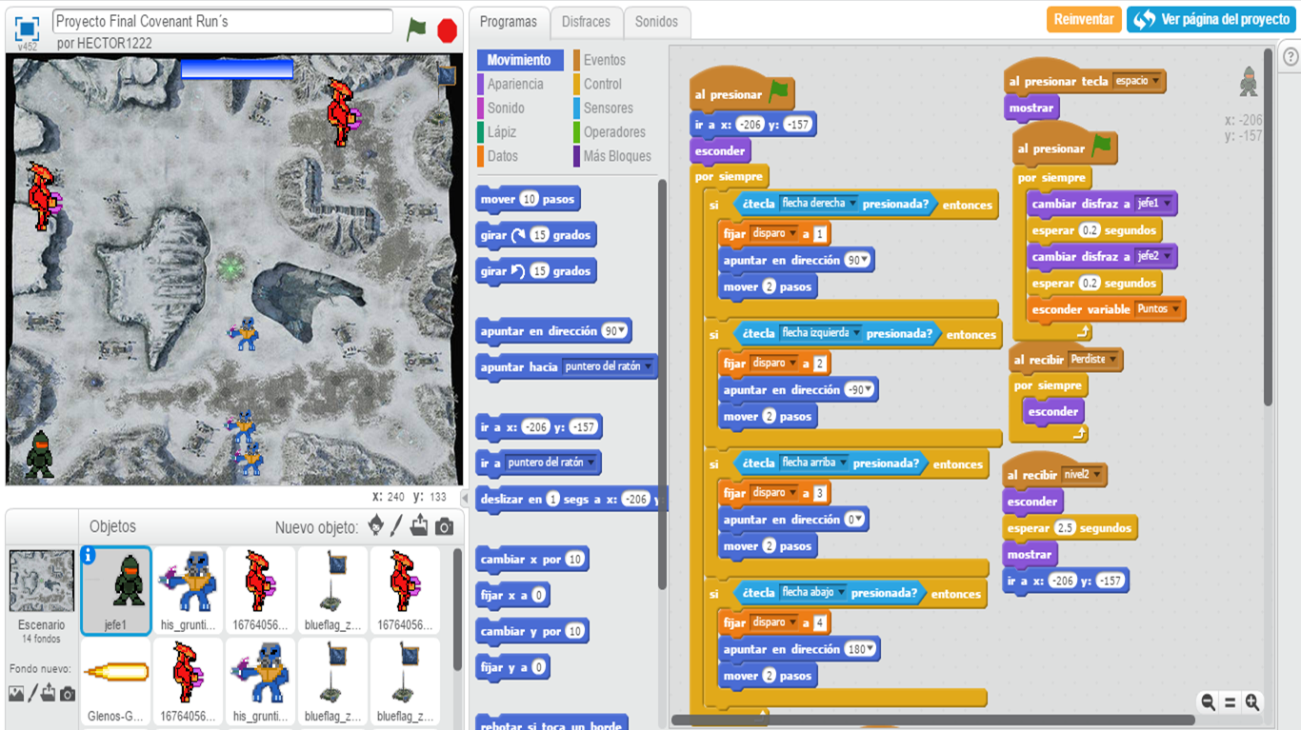Image resolution: width=1301 pixels, height=730 pixels.
Task: Click the Reinventar button
Action: pyautogui.click(x=1084, y=19)
